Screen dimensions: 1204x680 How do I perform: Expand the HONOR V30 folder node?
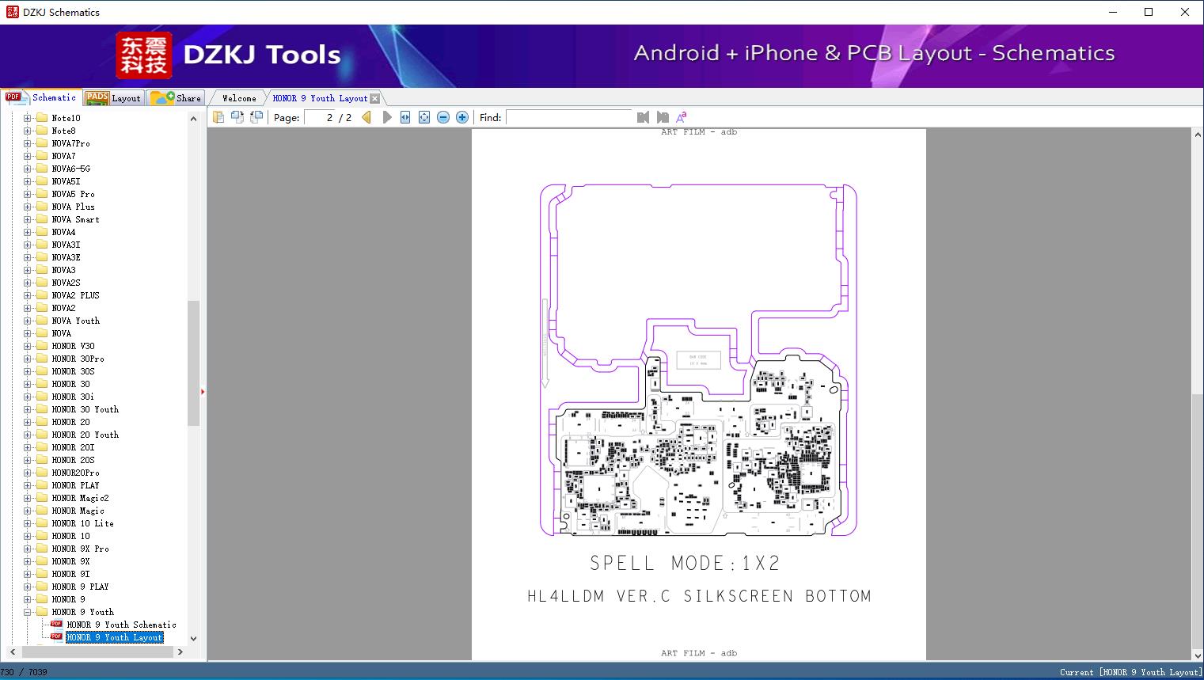point(28,346)
